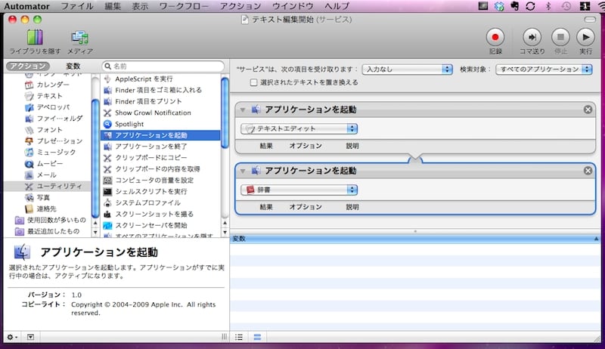Viewport: 605px width, 349px height.
Task: Show オプション of テキストエディット action
Action: pos(306,146)
